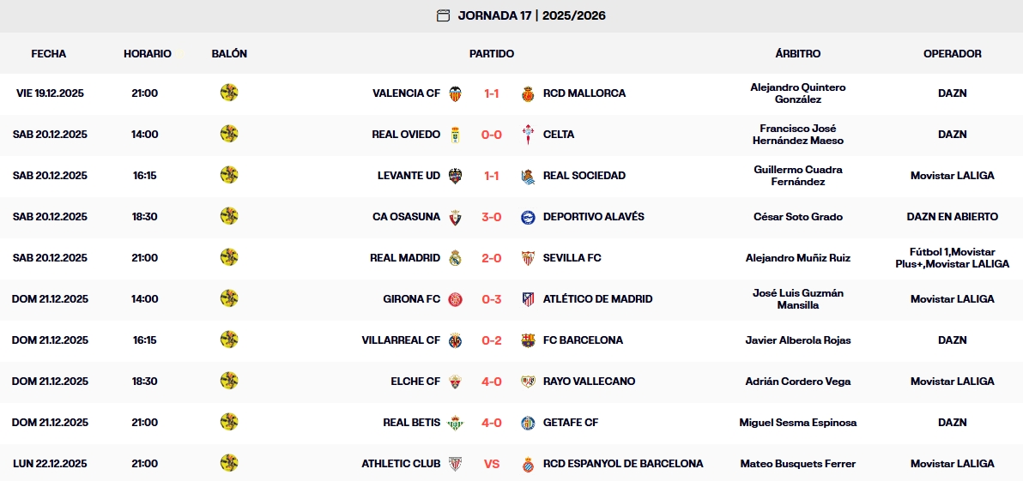The height and width of the screenshot is (481, 1023).
Task: Click the VS link for Athletic Club match
Action: tap(492, 464)
